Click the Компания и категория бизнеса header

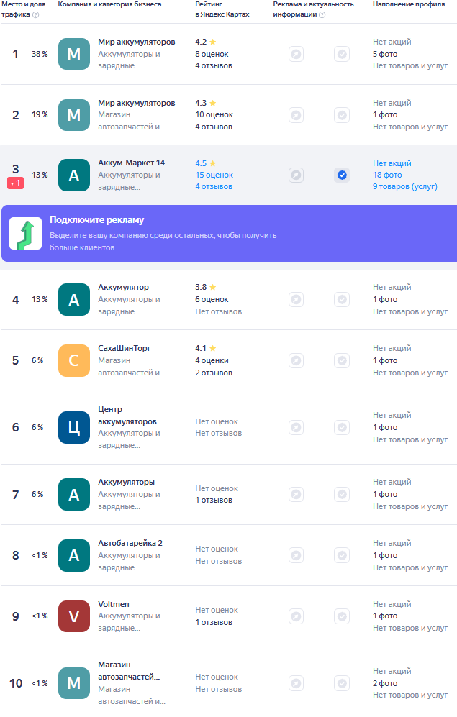(x=110, y=4)
